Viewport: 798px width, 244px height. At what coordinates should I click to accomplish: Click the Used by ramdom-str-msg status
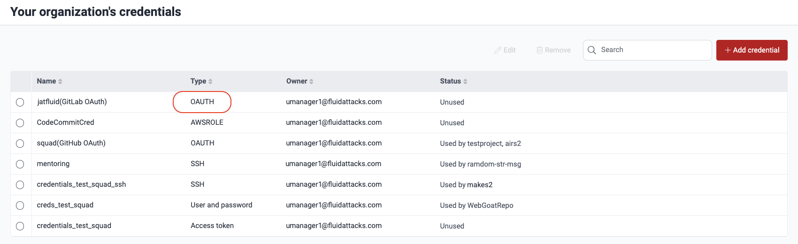(x=480, y=164)
